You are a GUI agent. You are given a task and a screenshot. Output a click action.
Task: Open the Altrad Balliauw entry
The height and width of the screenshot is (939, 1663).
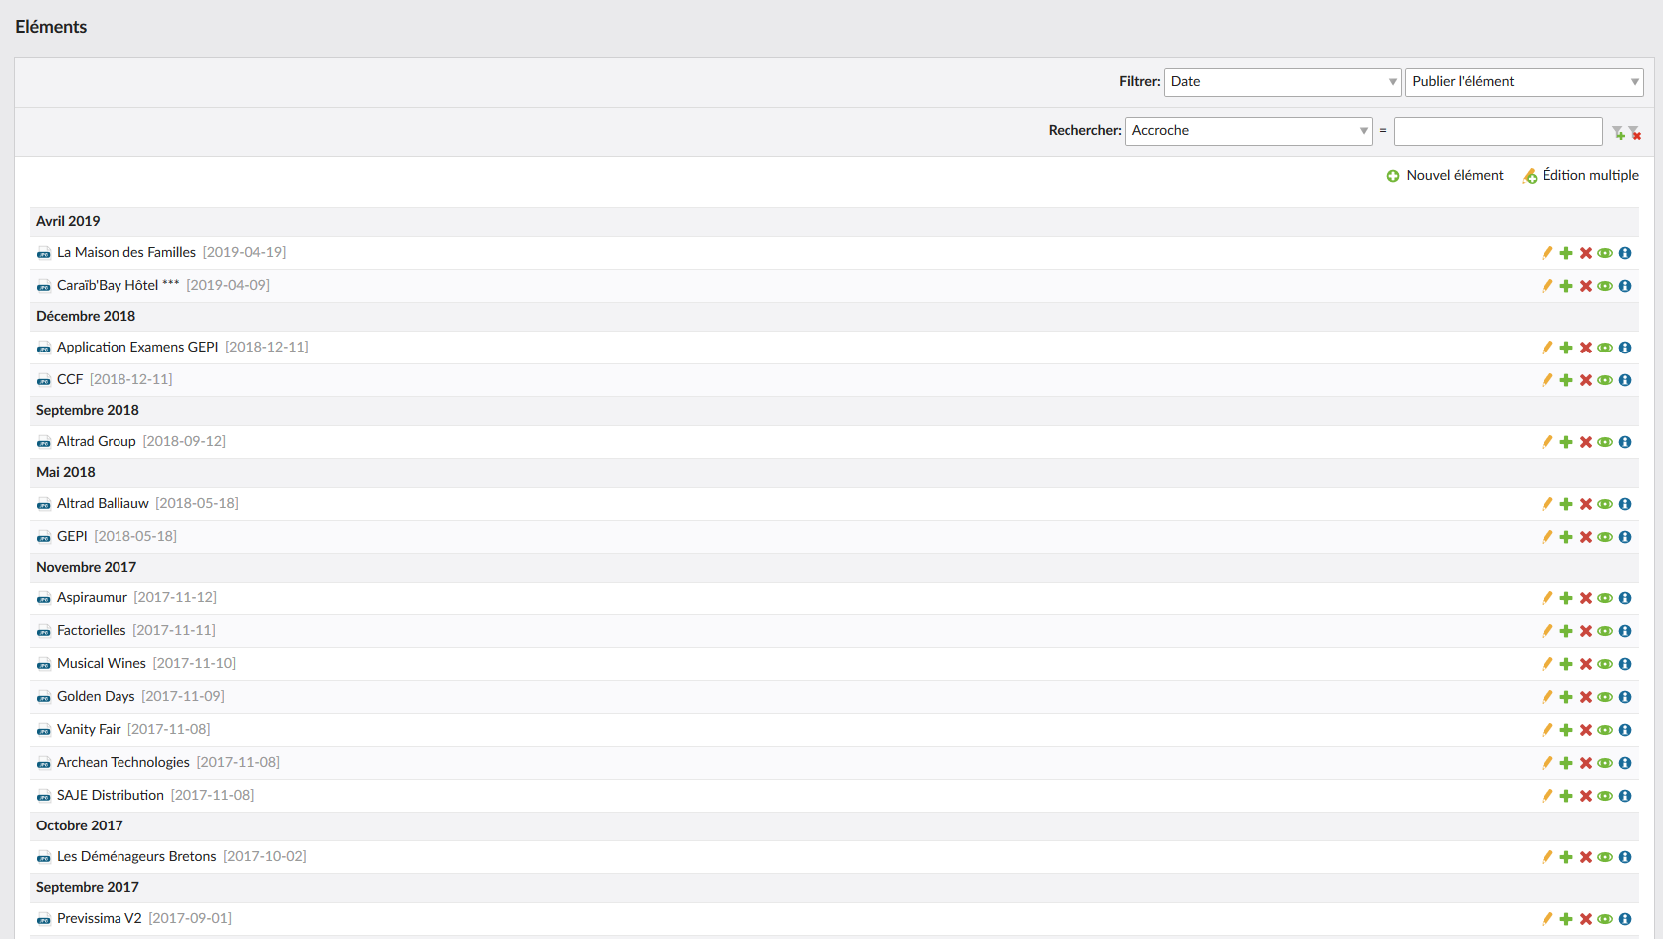click(103, 504)
